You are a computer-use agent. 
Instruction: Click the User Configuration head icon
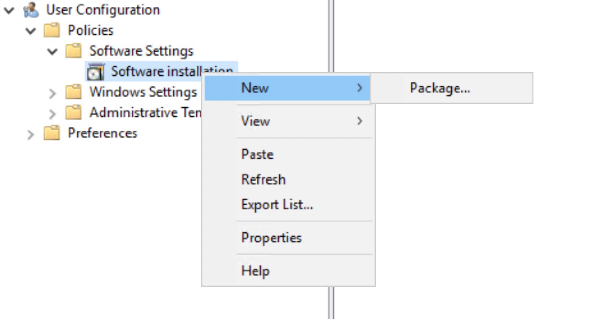point(31,10)
